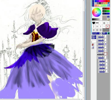Click the white text field in the layer side panel

point(94,42)
